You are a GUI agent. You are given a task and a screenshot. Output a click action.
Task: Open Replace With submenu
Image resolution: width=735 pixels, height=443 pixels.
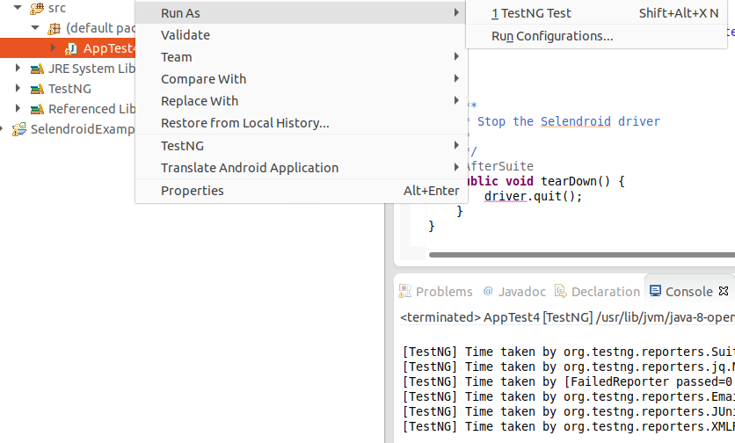click(300, 101)
